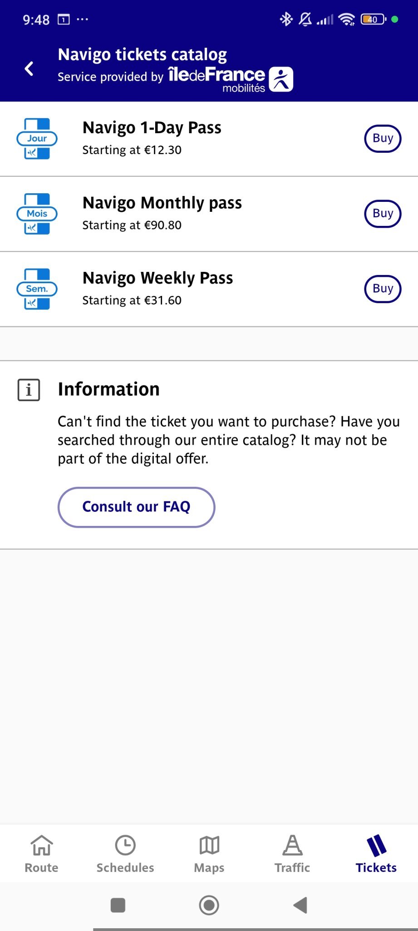Buy the Navigo Monthly pass
Viewport: 418px width, 931px height.
click(x=383, y=213)
